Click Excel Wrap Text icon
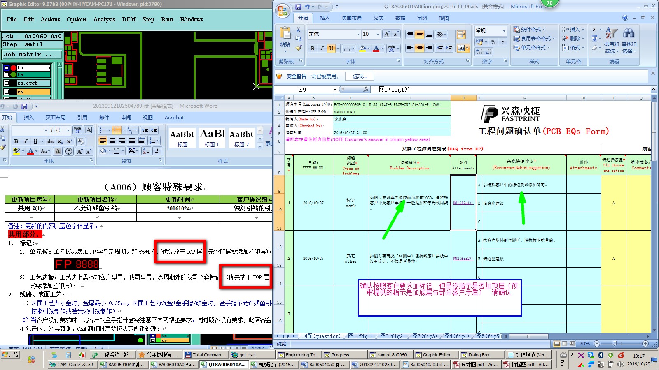659x370 pixels. pyautogui.click(x=461, y=35)
